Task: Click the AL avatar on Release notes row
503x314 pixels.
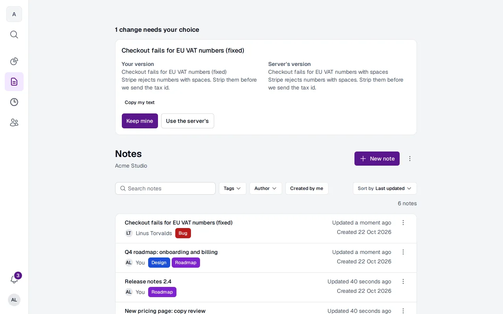Action: click(129, 292)
